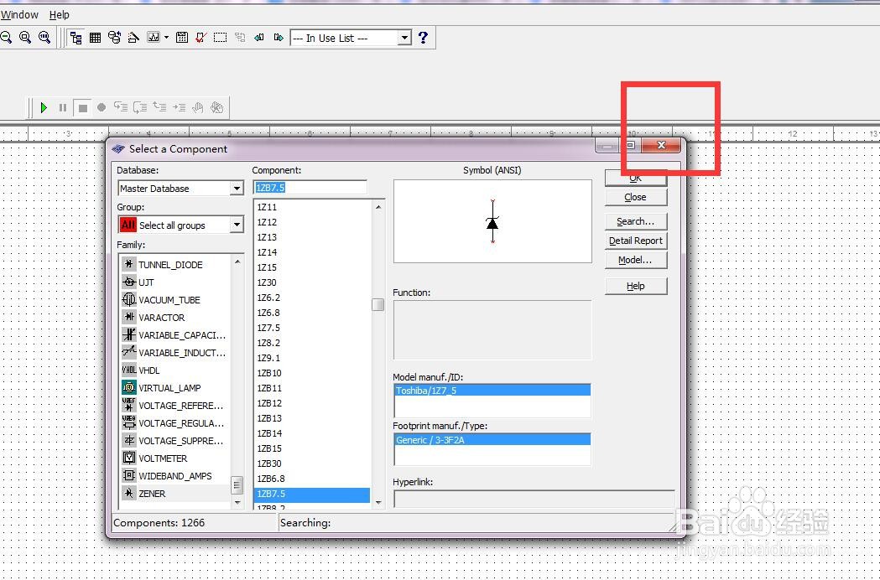Open the Database Manager icon
880x580 pixels.
[114, 38]
